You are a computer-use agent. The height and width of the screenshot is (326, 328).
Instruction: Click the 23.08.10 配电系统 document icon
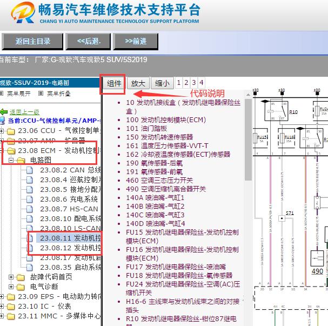point(30,218)
